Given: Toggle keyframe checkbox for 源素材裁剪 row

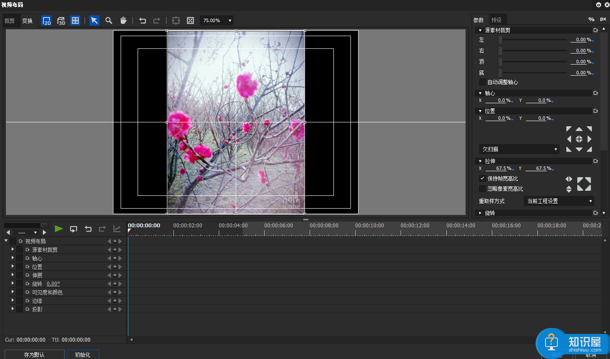Looking at the screenshot, I should [20, 249].
